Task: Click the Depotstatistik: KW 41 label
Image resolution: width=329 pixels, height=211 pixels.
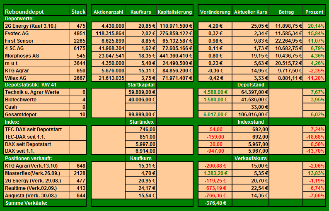Action: click(31, 85)
